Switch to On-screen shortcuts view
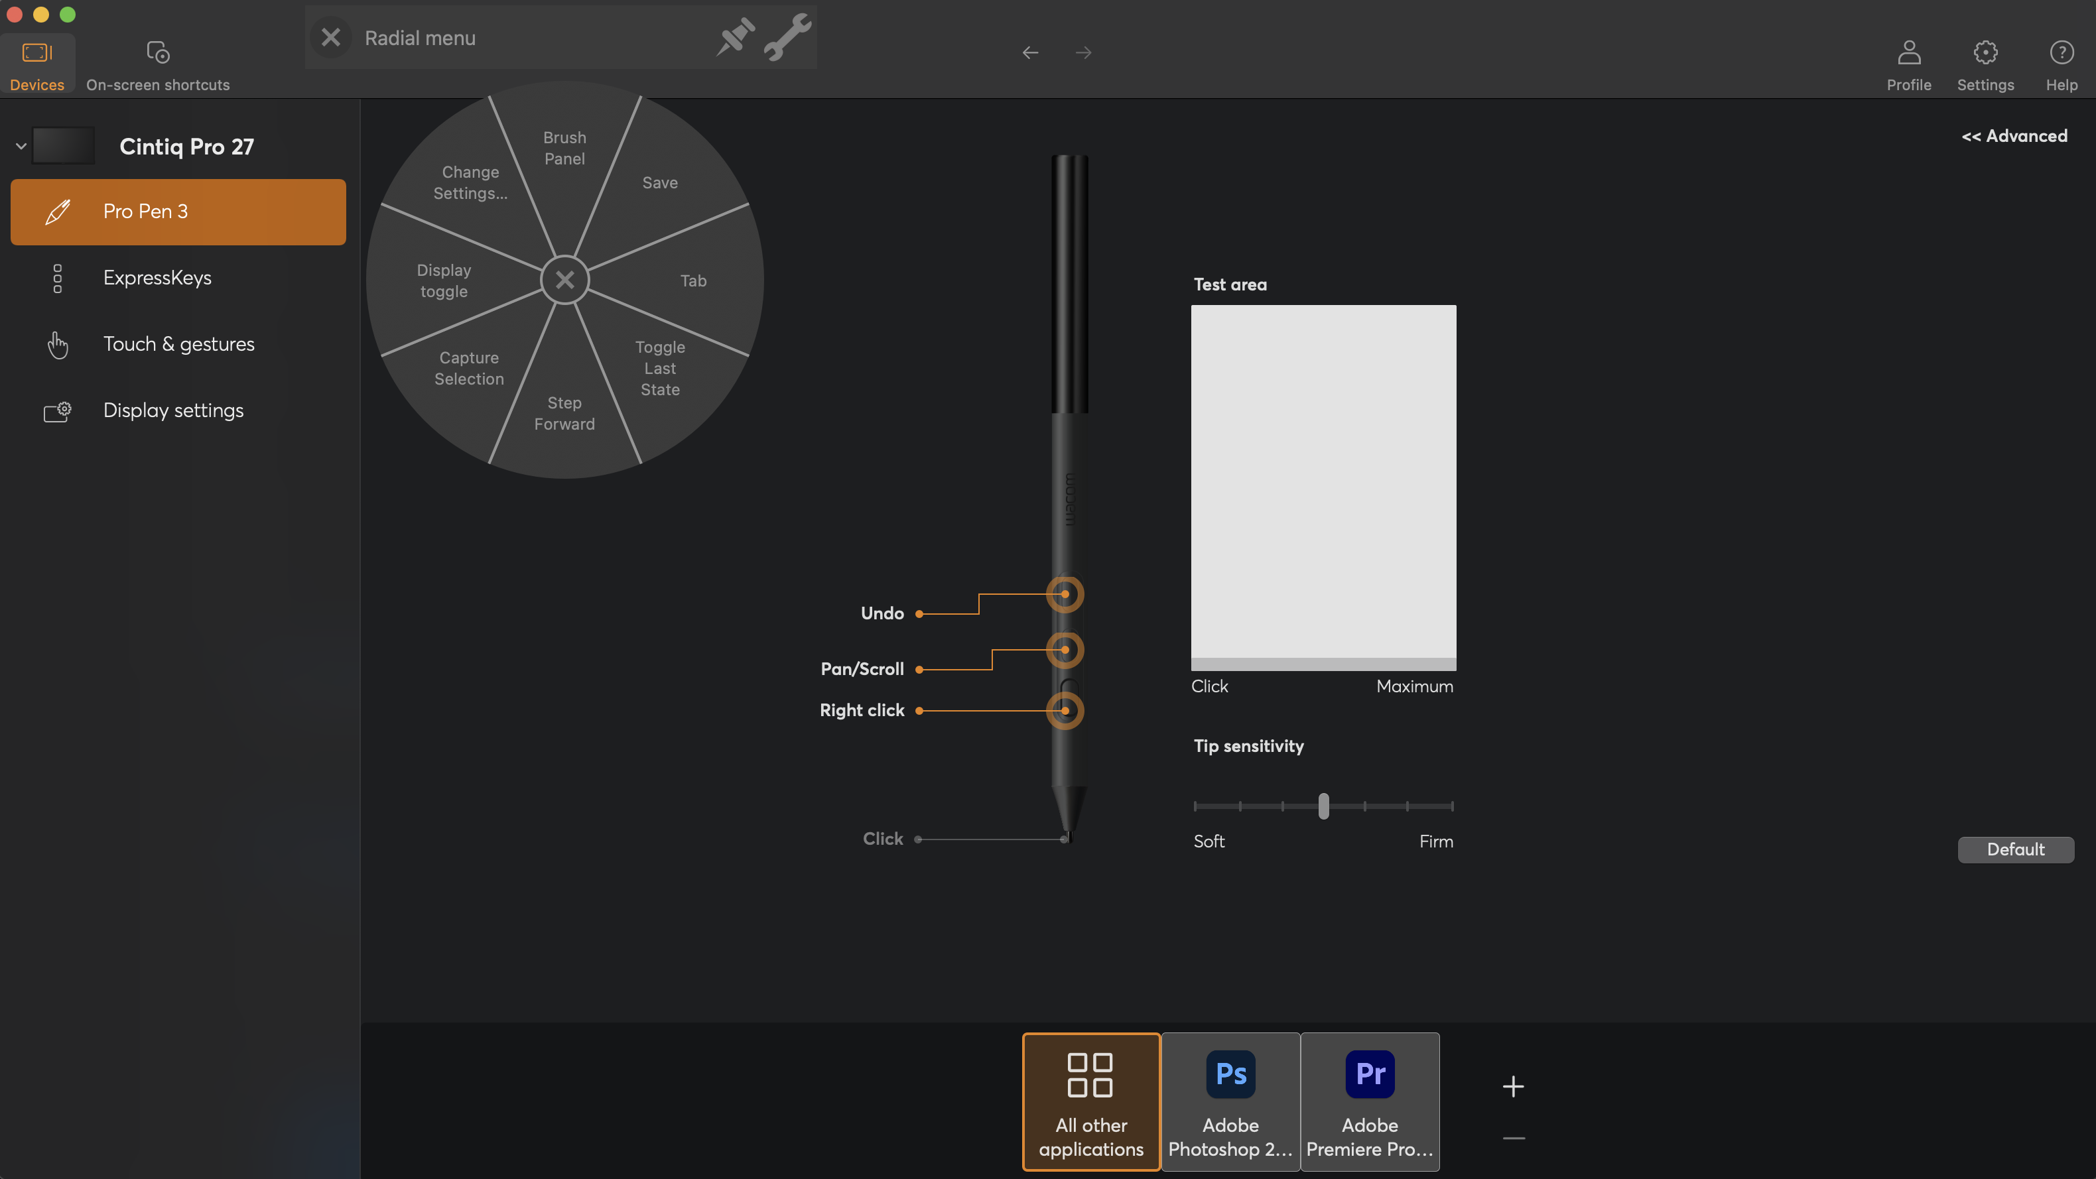2096x1179 pixels. pos(157,64)
